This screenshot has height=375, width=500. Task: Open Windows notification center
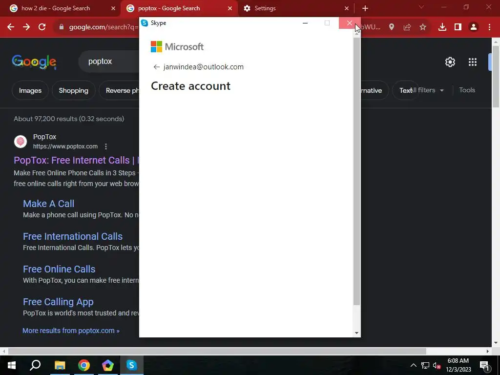point(484,365)
